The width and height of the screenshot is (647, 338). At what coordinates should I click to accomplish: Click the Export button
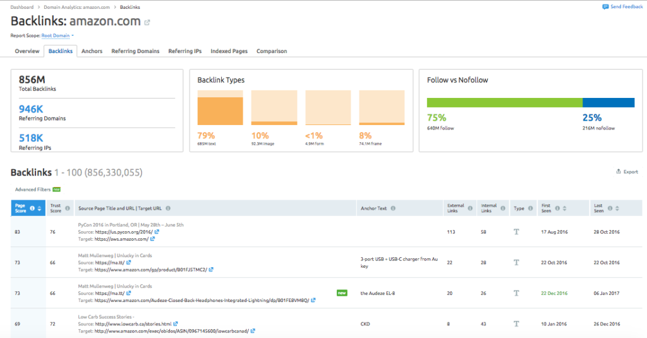[x=627, y=172]
